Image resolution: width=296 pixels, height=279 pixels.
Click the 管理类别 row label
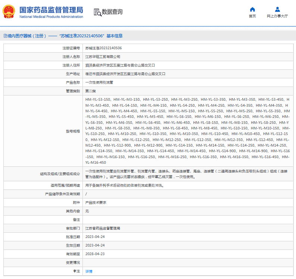[73, 91]
